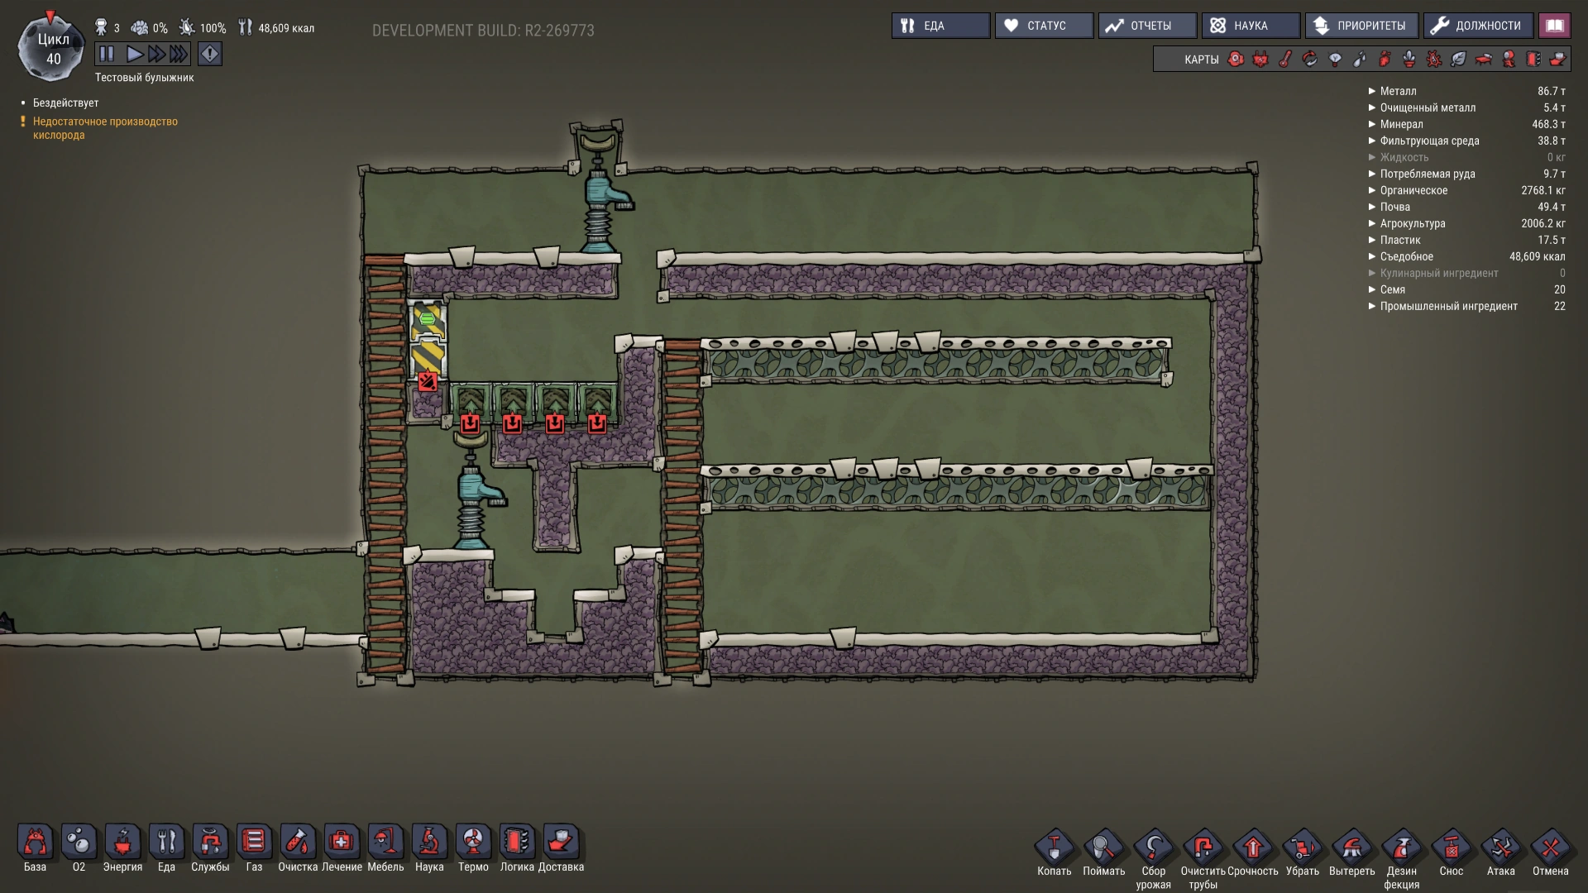Click the ОТЧЕТЫ reports button
Viewport: 1588px width, 893px height.
tap(1146, 26)
